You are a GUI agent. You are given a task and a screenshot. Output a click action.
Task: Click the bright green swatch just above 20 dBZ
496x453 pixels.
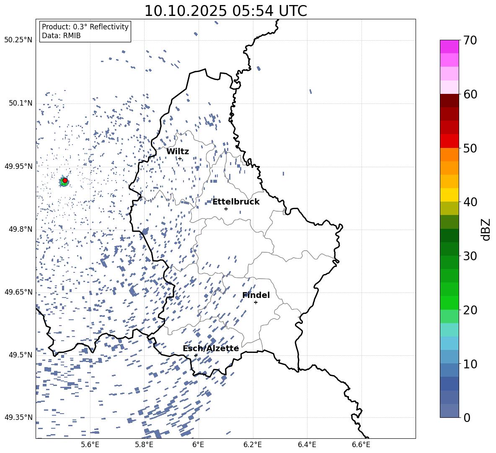(x=449, y=303)
